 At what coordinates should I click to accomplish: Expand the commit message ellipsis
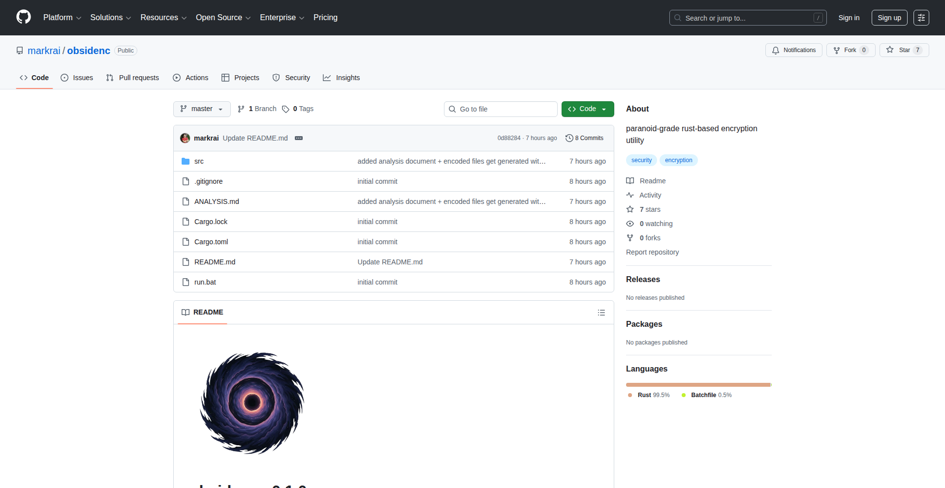(x=299, y=138)
